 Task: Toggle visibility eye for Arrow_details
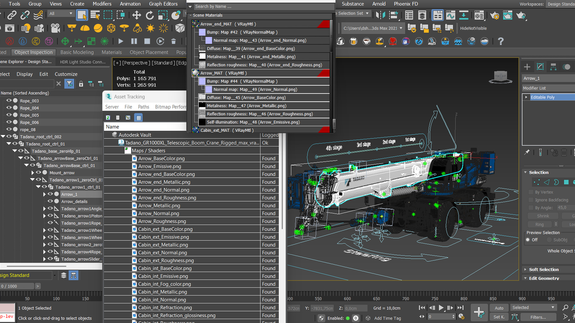pyautogui.click(x=50, y=201)
